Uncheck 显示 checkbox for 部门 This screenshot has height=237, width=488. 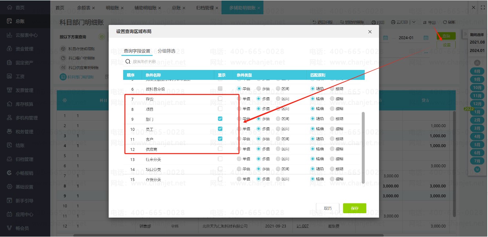[220, 119]
